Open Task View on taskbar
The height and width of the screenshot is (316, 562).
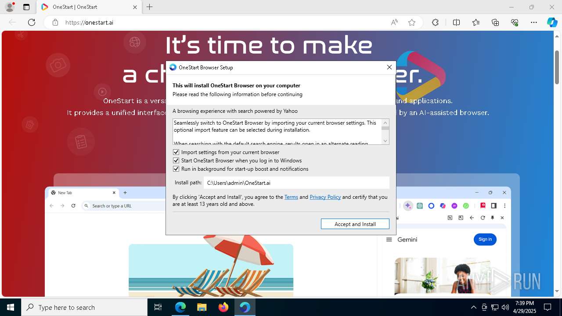158,307
